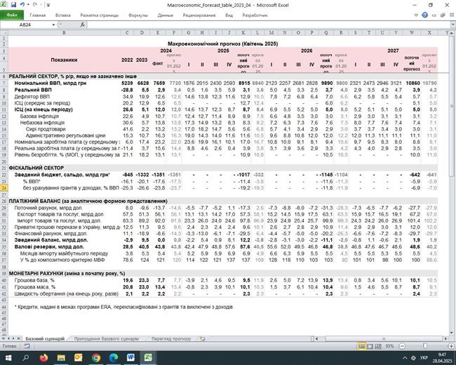Select column W header
This screenshot has height=365, width=456.
[412, 32]
